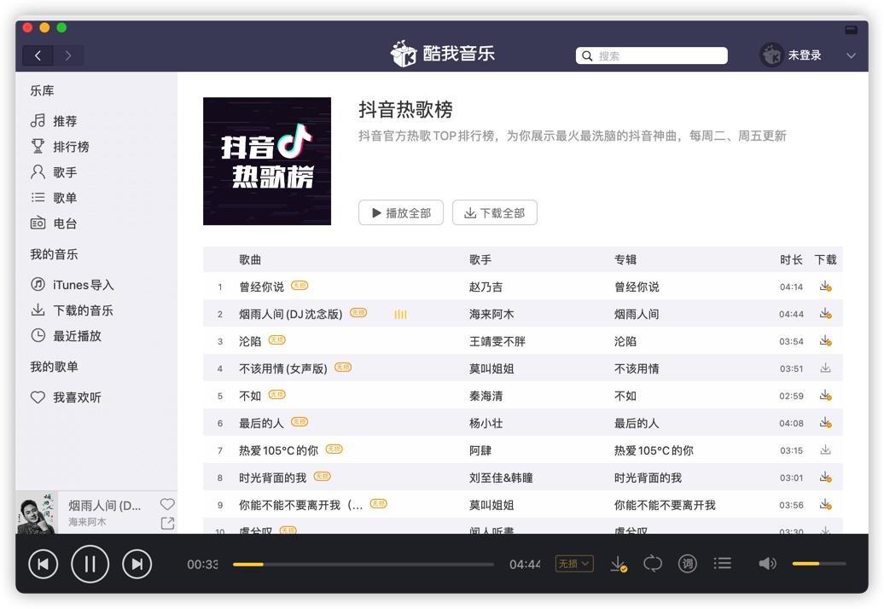
Task: Click the 播放全部 button
Action: (400, 212)
